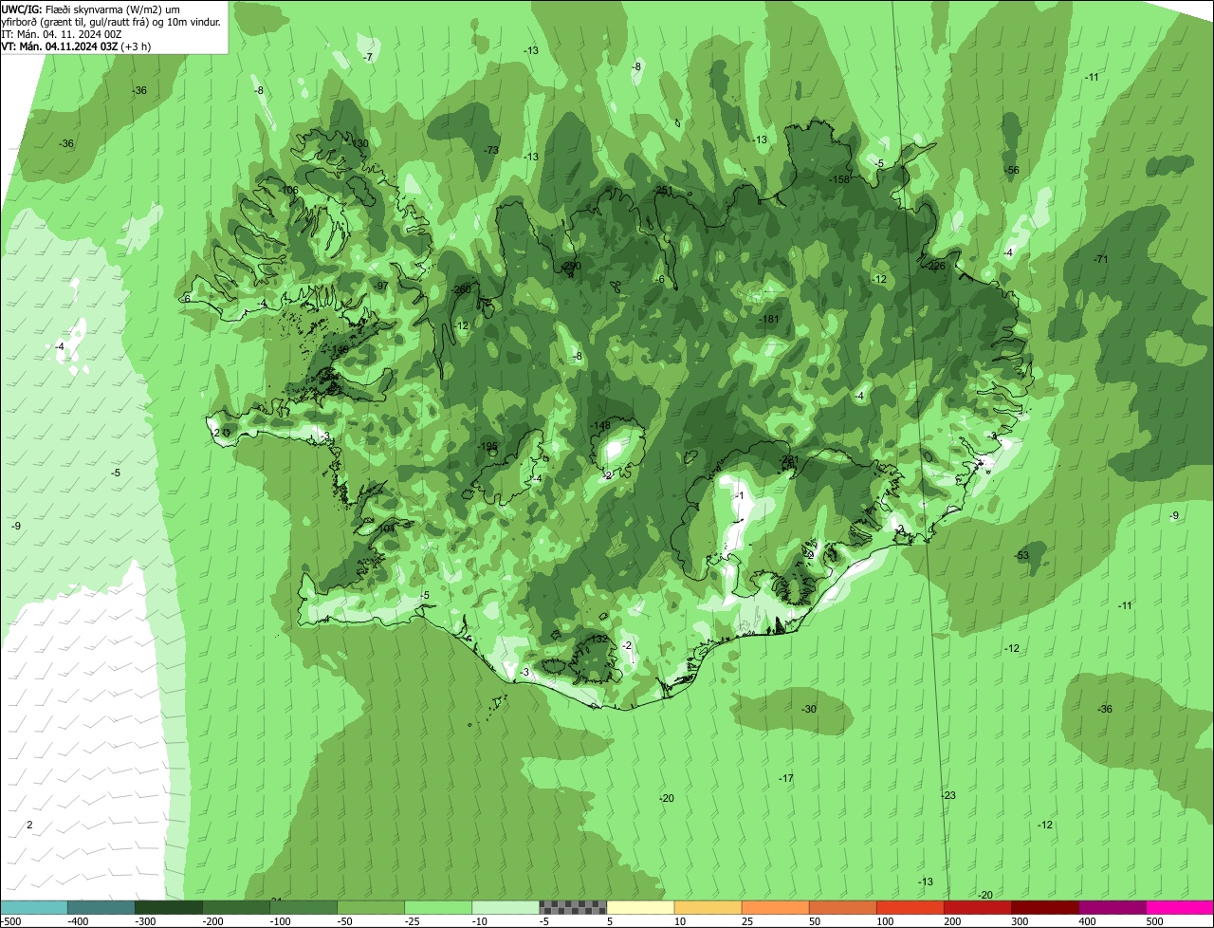Viewport: 1214px width, 928px height.
Task: Click the purple legend swatch between 400 and 500
Action: (x=1112, y=907)
